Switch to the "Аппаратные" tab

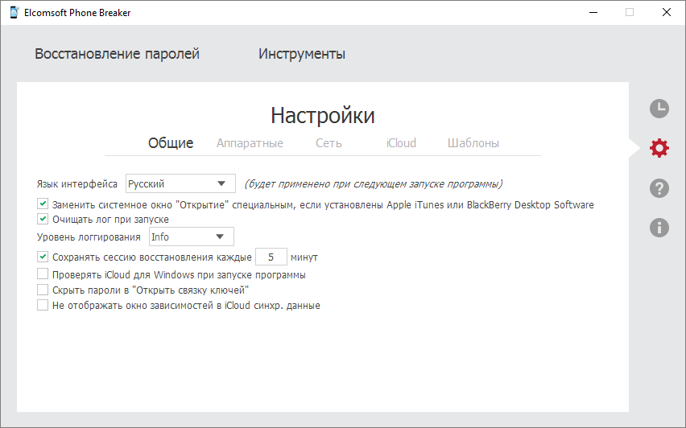click(250, 143)
